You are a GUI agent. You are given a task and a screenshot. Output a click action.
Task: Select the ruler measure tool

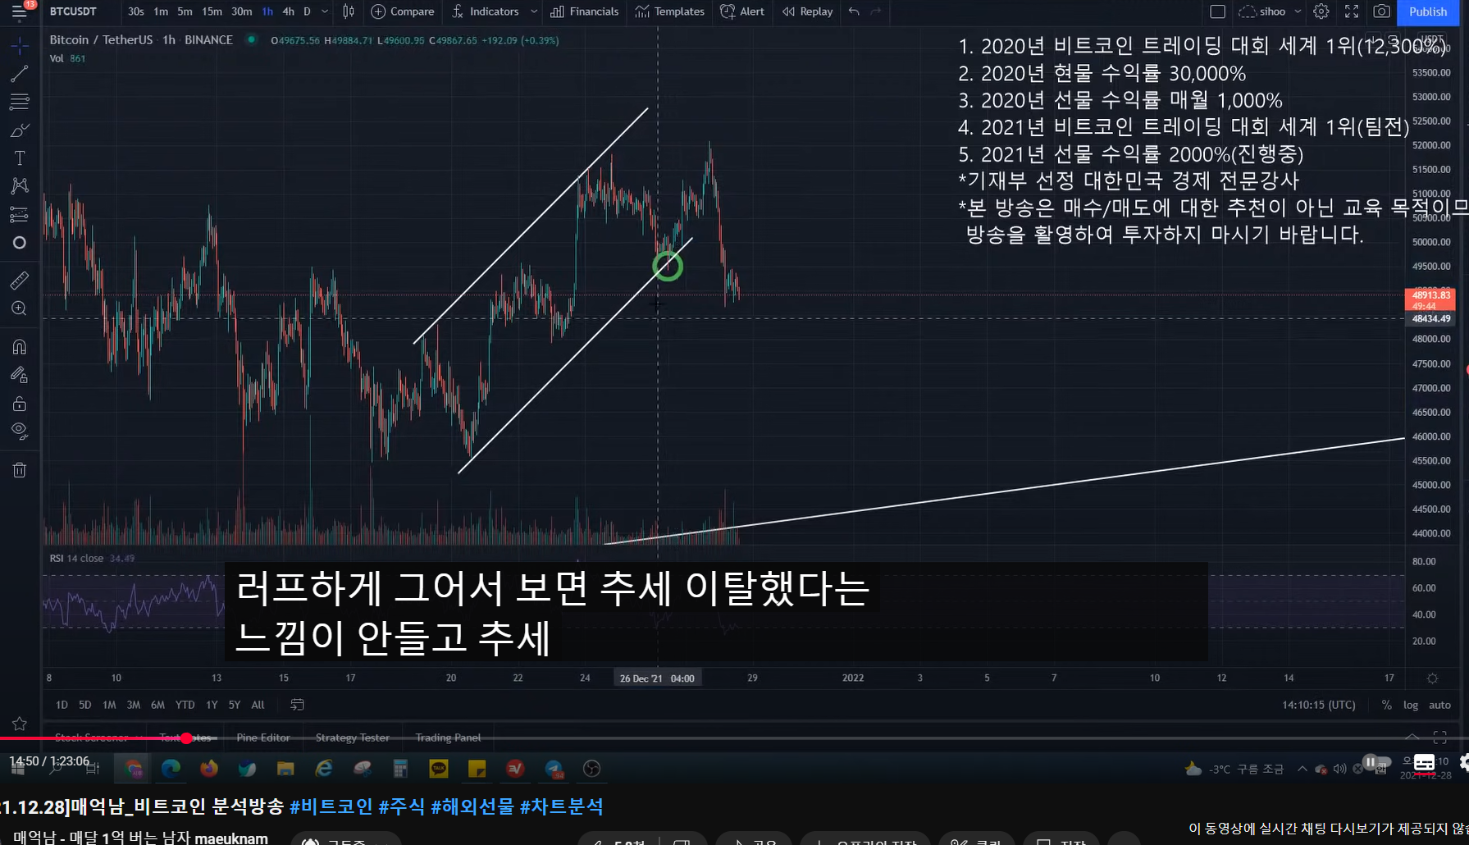[19, 281]
